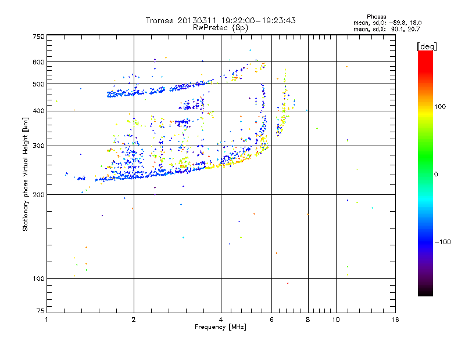Click the 'Stationary phase Virtual Height [km]' axis title
This screenshot has height=348, width=465.
[x=25, y=174]
